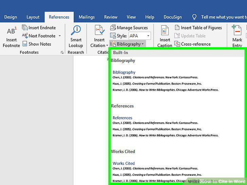Viewport: 247px width, 185px height.
Task: Click the Cross-reference icon
Action: (177, 44)
